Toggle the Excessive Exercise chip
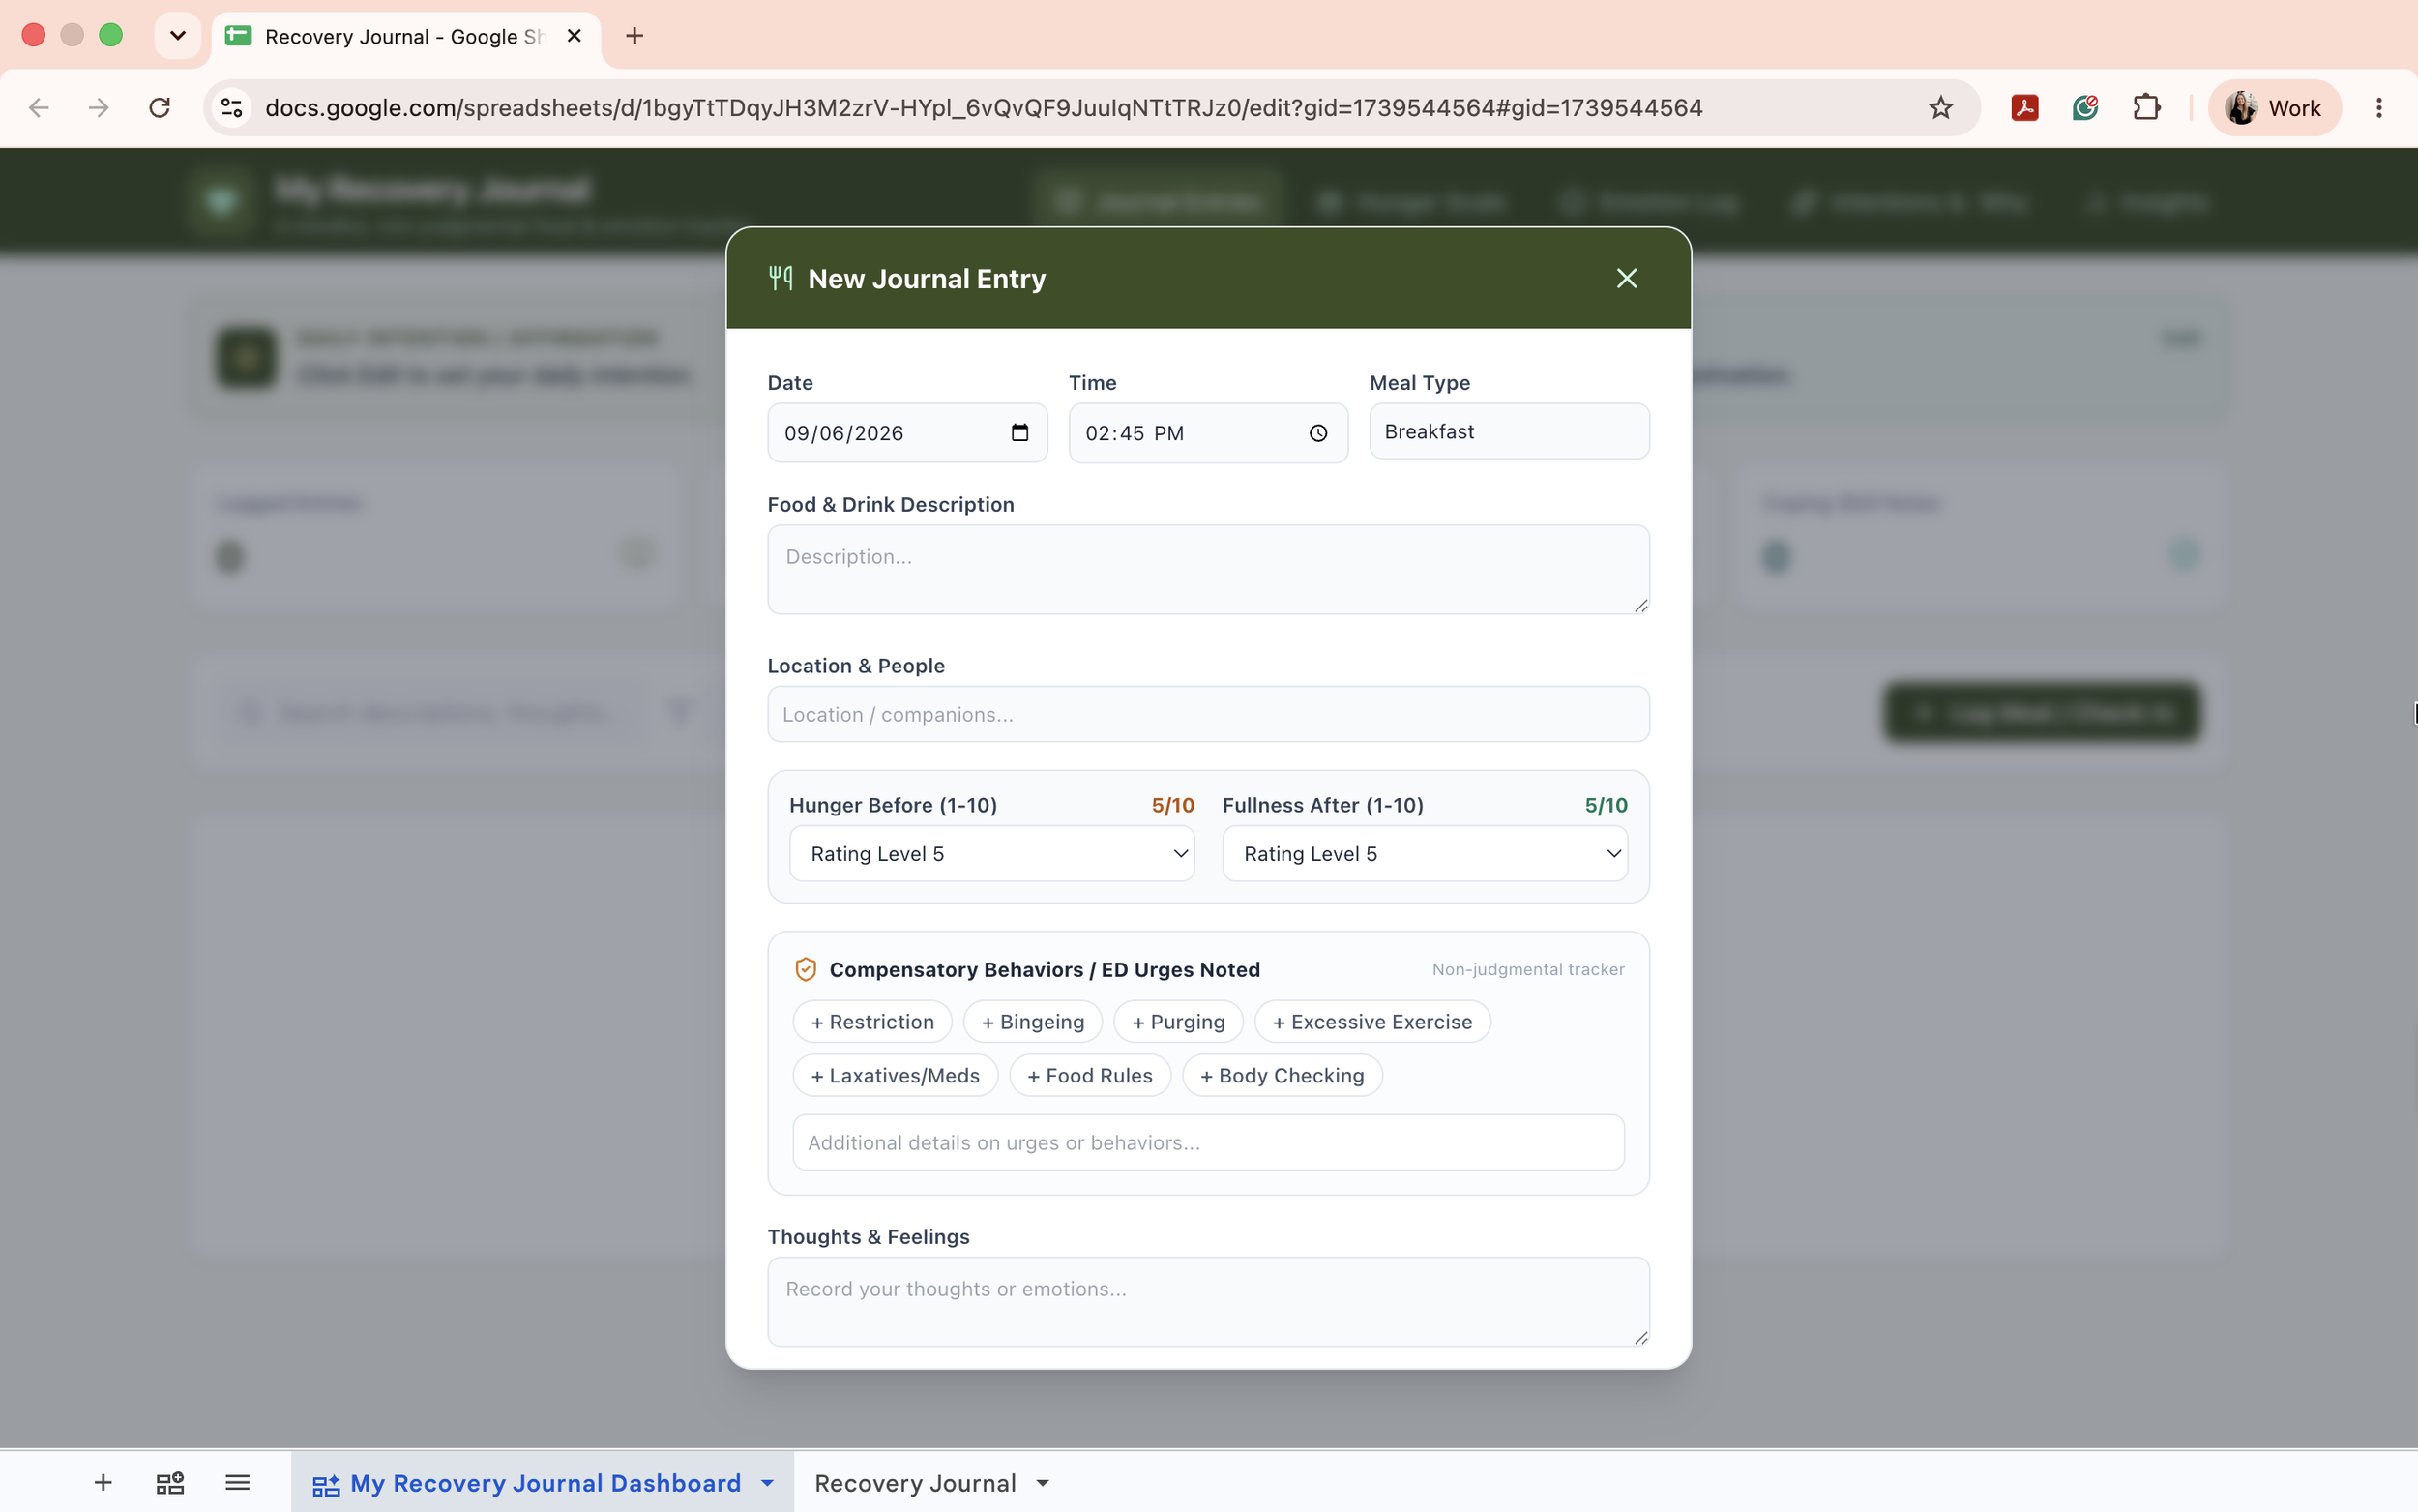 [x=1372, y=1022]
